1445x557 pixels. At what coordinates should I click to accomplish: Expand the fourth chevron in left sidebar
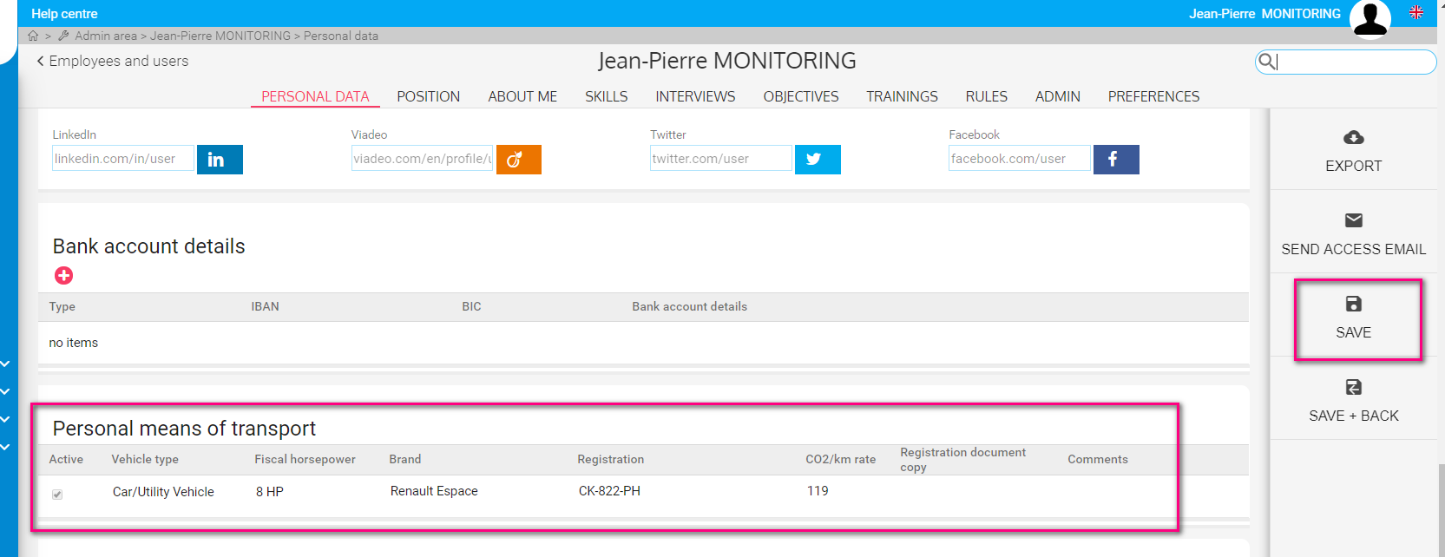coord(5,448)
